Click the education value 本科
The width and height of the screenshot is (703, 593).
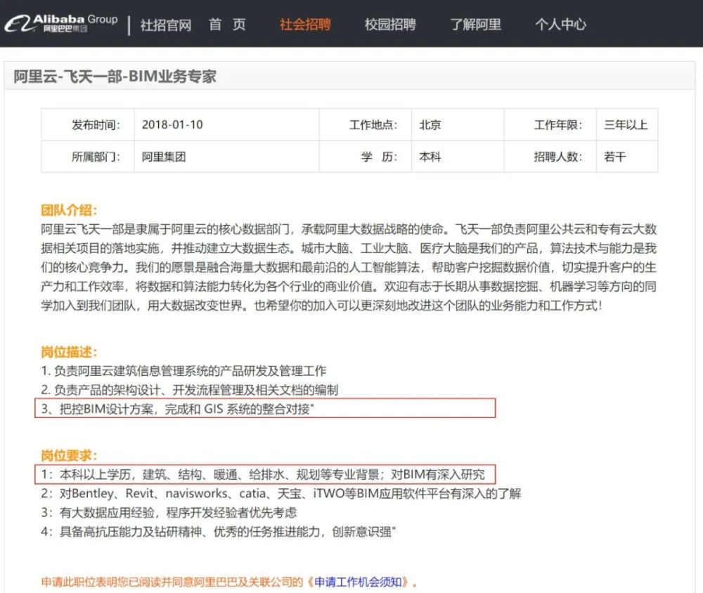[430, 157]
